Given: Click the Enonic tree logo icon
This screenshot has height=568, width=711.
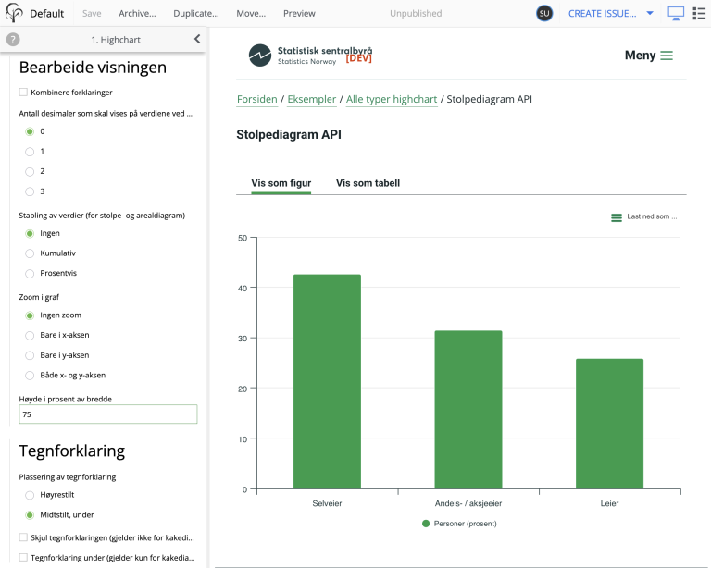Looking at the screenshot, I should coord(14,14).
